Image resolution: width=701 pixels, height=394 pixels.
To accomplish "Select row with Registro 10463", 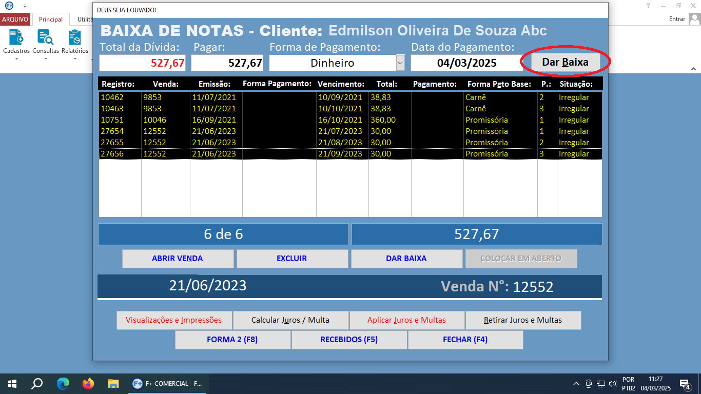I will point(350,109).
